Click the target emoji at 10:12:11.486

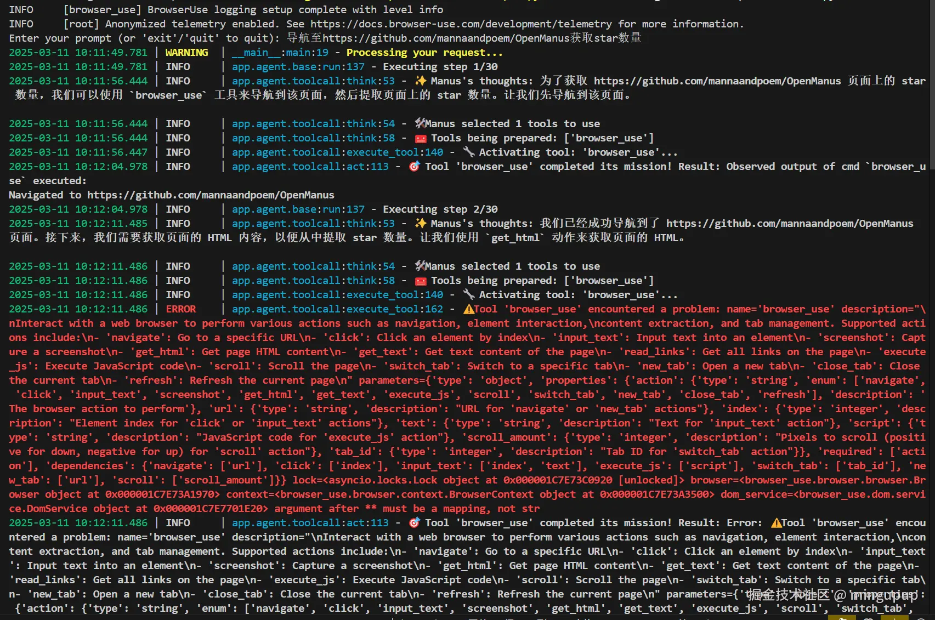click(415, 522)
